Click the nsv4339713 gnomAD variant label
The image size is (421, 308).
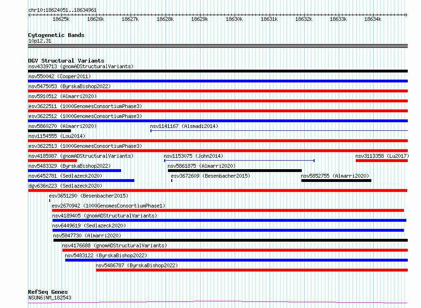coord(81,66)
